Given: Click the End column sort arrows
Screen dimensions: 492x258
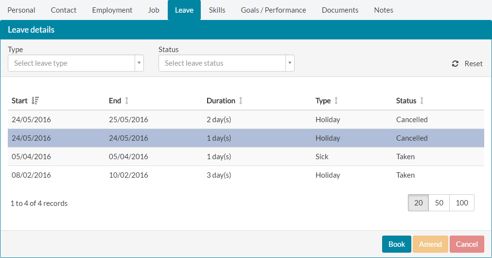Looking at the screenshot, I should 127,101.
